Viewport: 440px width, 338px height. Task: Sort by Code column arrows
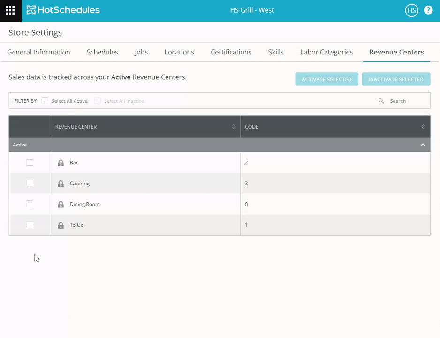pos(423,127)
